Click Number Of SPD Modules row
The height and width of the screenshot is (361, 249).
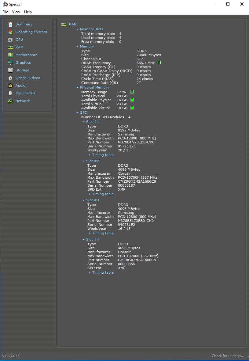tap(106, 117)
